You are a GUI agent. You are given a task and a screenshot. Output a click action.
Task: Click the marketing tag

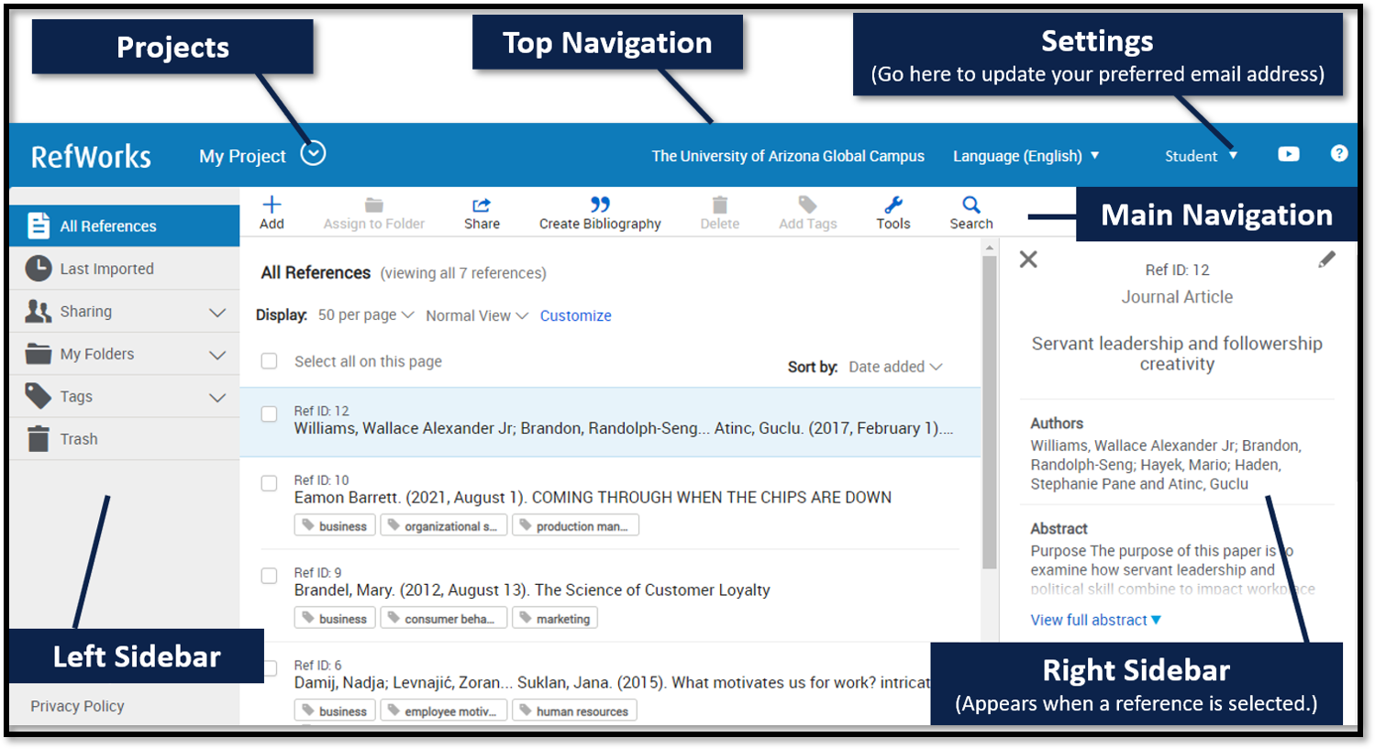[555, 619]
